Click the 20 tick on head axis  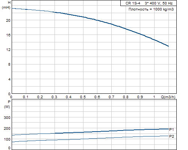[8, 20]
